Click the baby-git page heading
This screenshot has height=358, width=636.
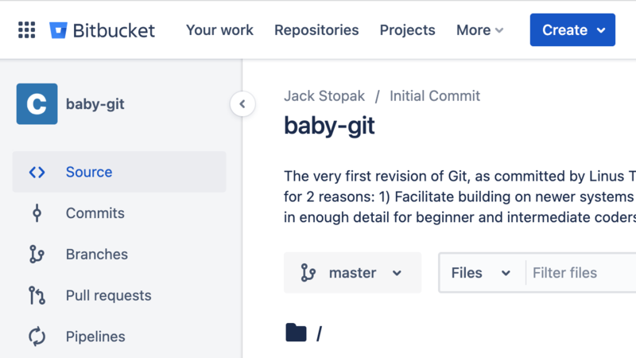pyautogui.click(x=329, y=126)
